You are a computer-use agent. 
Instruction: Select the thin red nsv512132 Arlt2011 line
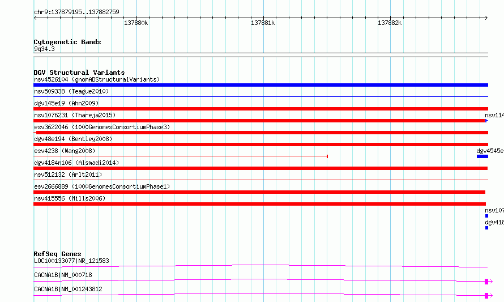coord(260,180)
